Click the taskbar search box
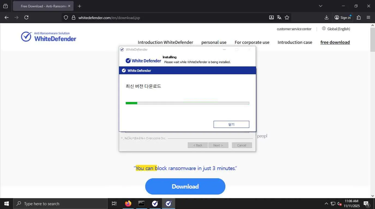Image resolution: width=375 pixels, height=209 pixels. point(60,204)
